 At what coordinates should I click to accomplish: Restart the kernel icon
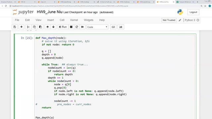(77, 27)
